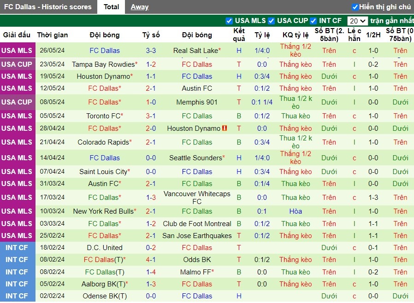This screenshot has height=303, width=414.
Task: Open Saint Louis City team link
Action: 103,172
